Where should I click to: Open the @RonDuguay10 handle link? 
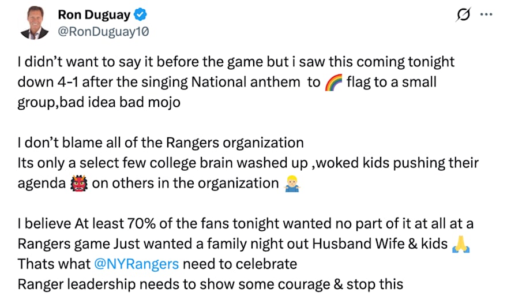coord(103,32)
